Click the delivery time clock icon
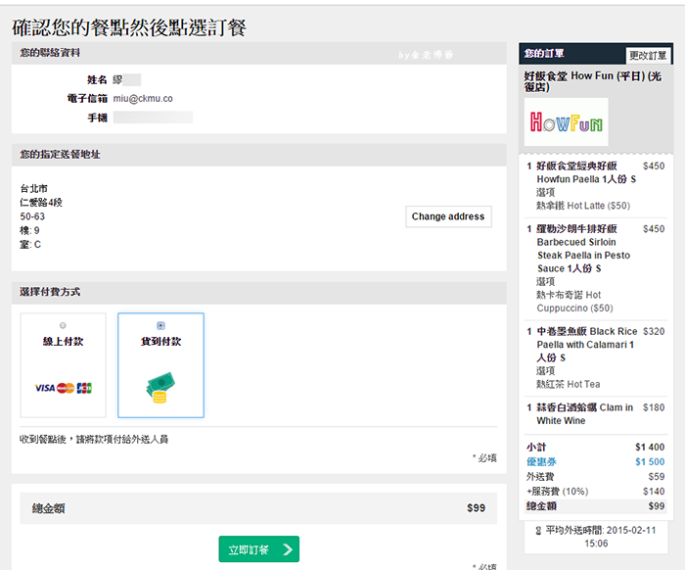This screenshot has width=685, height=570. pos(538,531)
